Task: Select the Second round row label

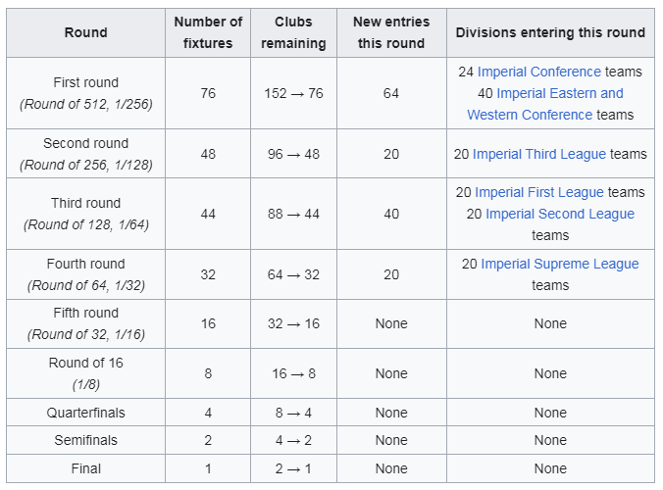Action: click(86, 154)
